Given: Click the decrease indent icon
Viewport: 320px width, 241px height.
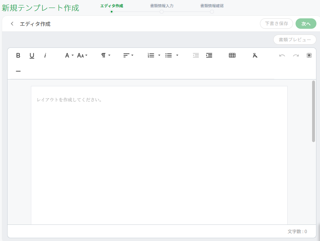Looking at the screenshot, I should coord(196,55).
